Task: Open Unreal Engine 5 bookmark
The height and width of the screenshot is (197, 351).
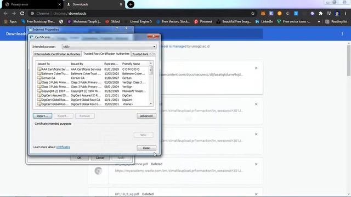Action: [x=138, y=21]
